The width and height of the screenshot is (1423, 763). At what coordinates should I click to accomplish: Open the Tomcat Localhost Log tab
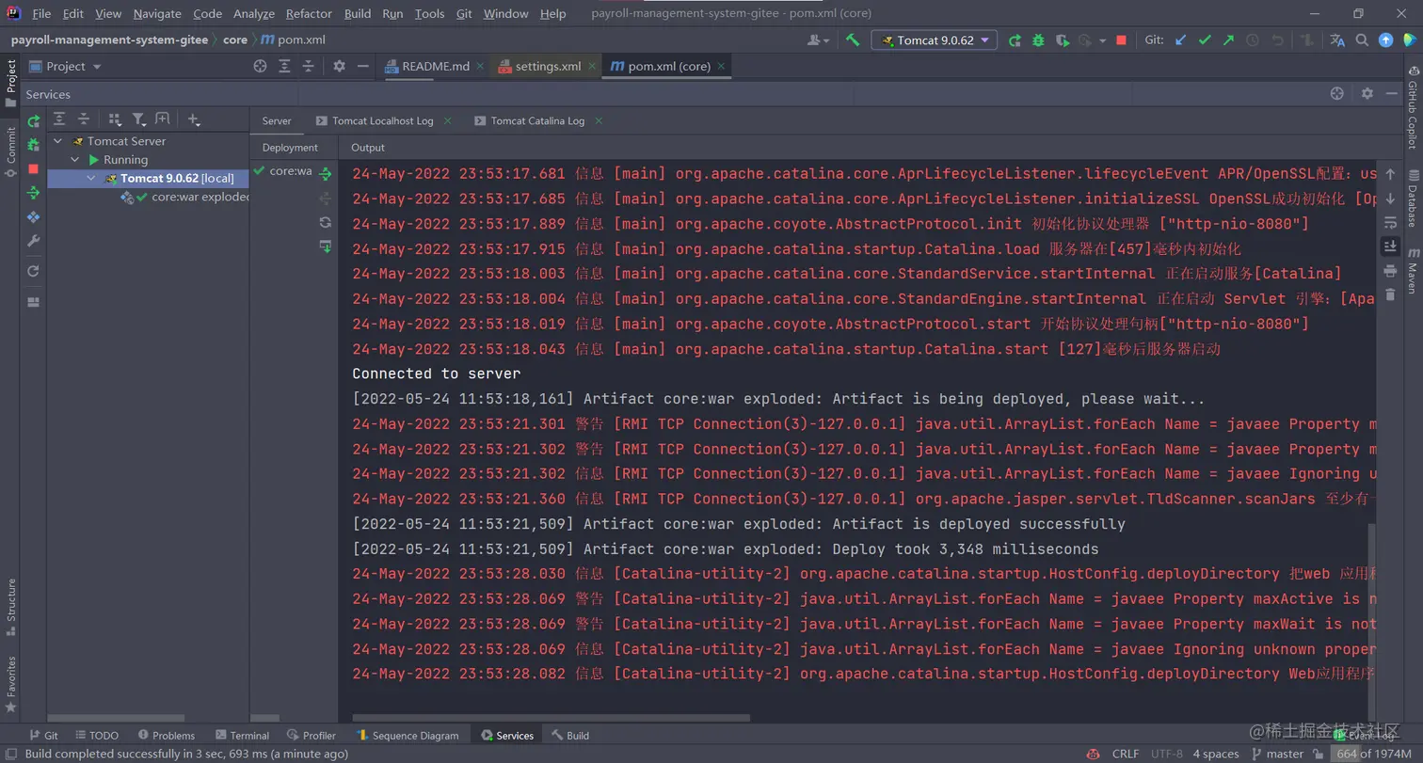point(382,120)
